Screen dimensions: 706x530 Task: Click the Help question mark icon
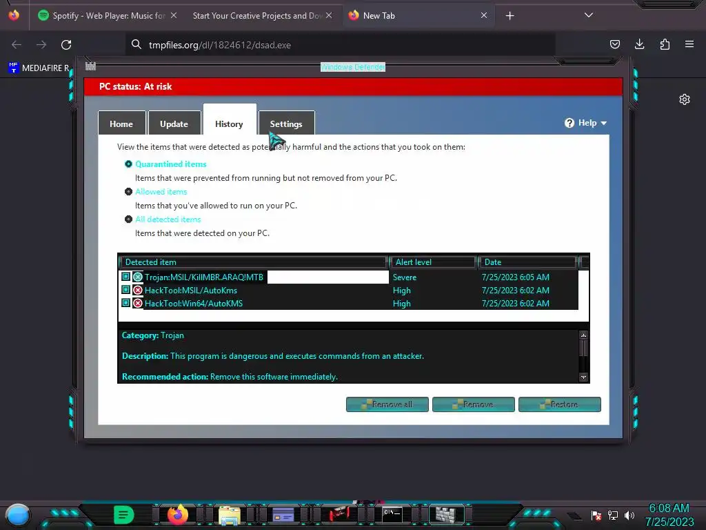[x=569, y=123]
